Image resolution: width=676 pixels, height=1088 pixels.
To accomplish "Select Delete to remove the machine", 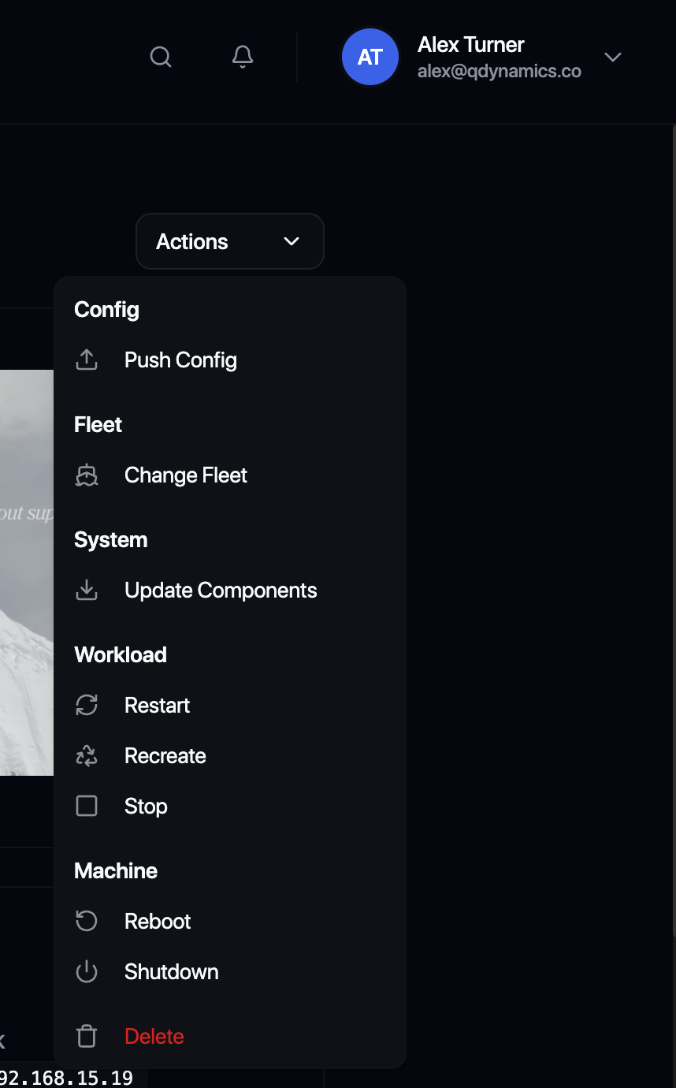I will click(154, 1036).
